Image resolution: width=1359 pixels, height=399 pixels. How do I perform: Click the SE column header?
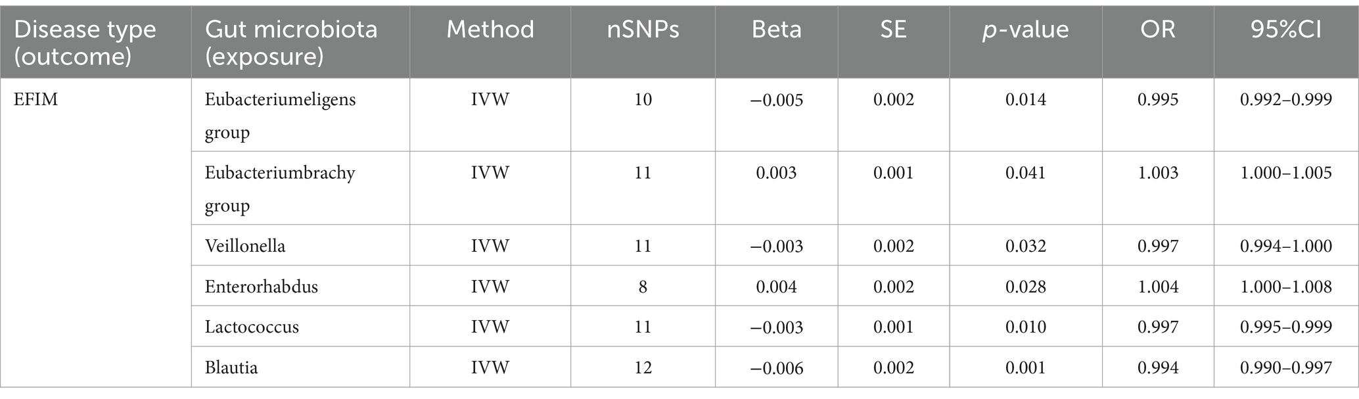tap(894, 30)
